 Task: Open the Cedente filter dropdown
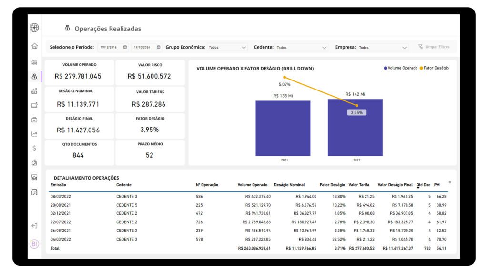point(302,48)
